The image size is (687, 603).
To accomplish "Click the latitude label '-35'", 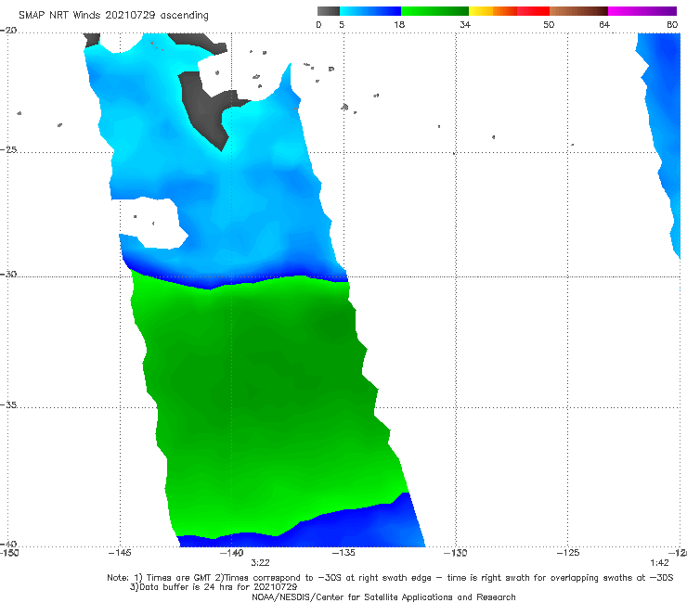I will (x=8, y=404).
